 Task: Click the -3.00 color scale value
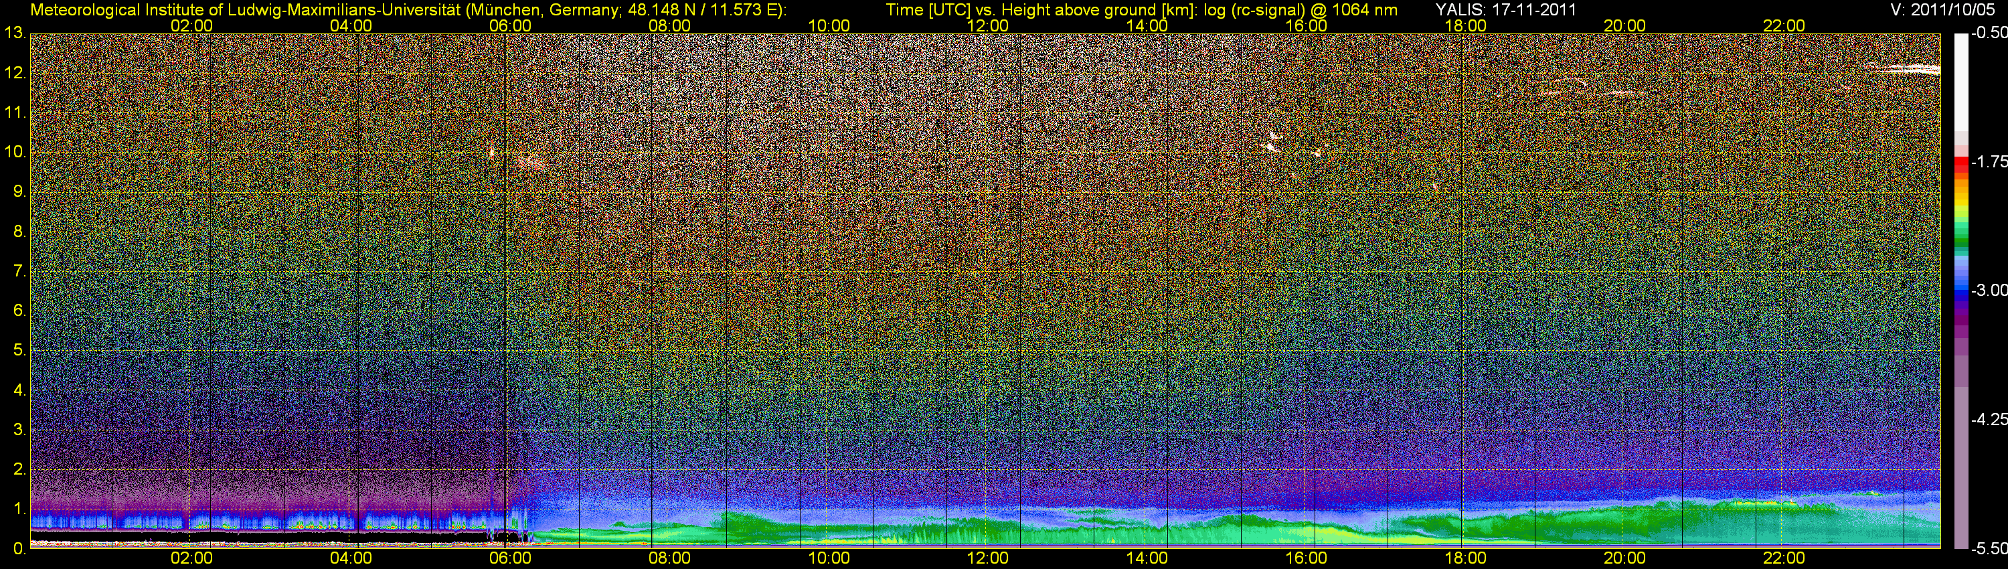1989,291
